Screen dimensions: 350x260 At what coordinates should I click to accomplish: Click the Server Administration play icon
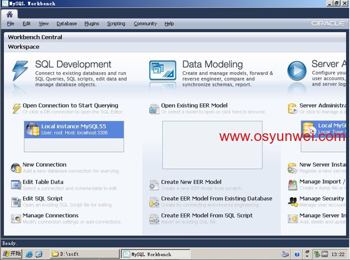[x=296, y=70]
